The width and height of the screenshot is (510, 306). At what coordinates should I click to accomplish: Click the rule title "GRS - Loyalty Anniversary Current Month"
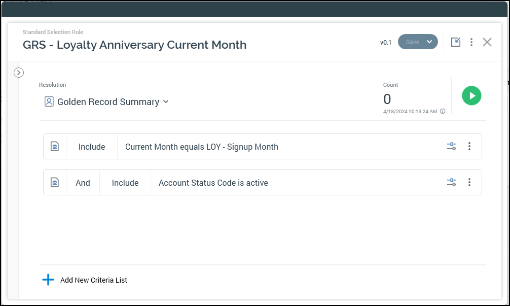[134, 45]
